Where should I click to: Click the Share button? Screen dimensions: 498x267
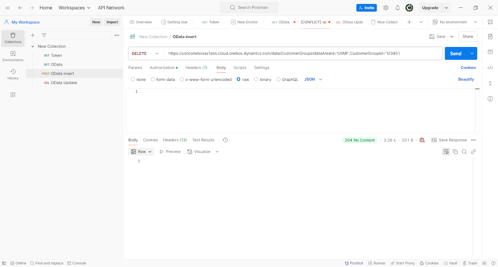click(x=467, y=37)
